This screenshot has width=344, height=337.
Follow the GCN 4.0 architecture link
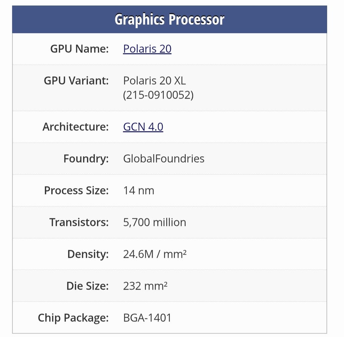(143, 127)
